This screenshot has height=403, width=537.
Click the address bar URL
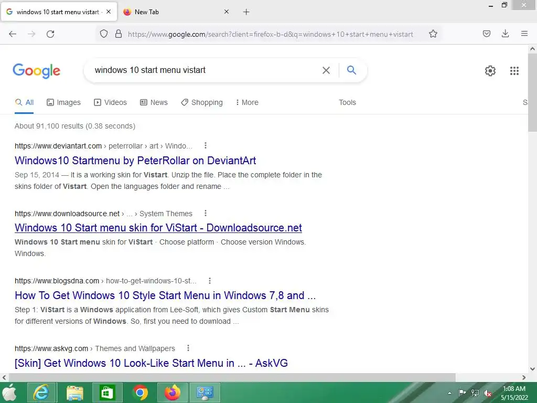(x=270, y=34)
